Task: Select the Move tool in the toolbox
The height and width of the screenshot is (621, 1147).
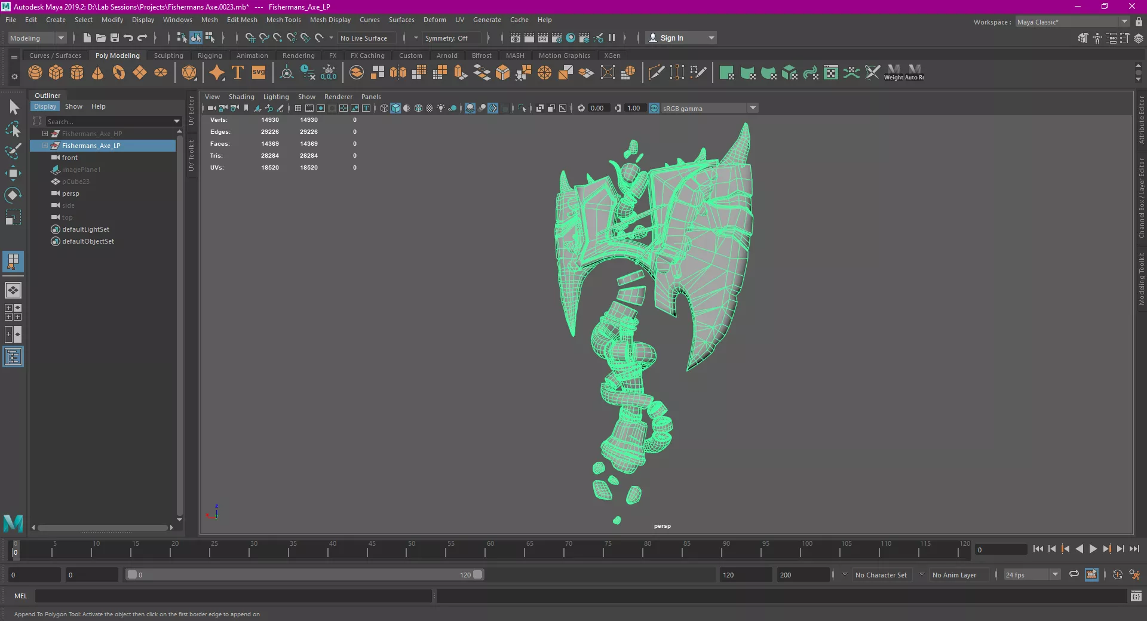Action: (13, 173)
